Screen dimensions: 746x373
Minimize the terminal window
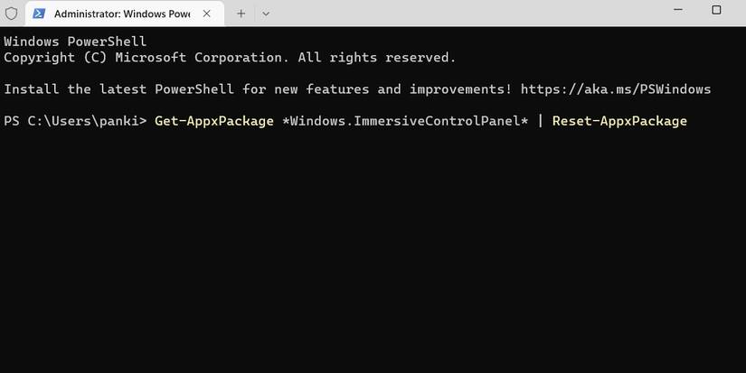(675, 11)
